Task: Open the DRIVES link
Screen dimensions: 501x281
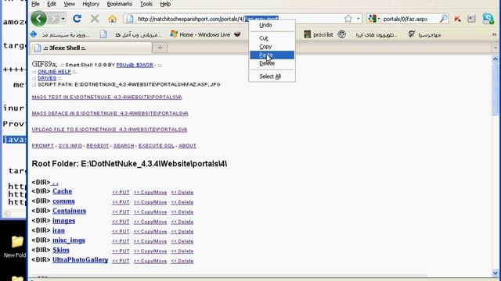Action: coord(47,78)
